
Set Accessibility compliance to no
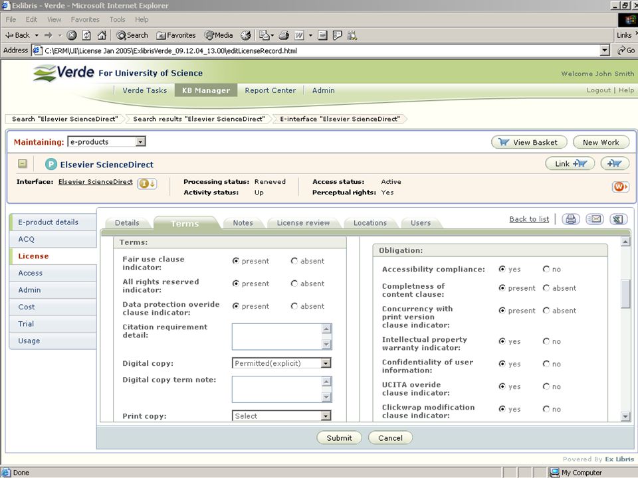[x=546, y=269]
